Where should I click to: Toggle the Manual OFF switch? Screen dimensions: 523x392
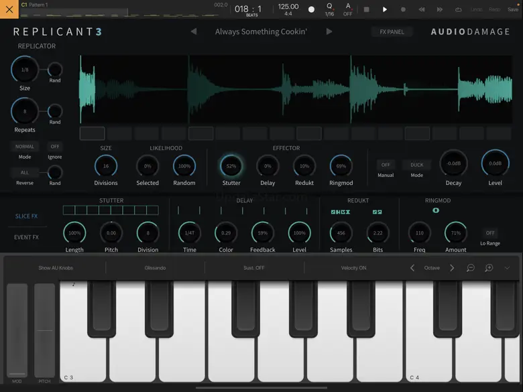pos(386,165)
